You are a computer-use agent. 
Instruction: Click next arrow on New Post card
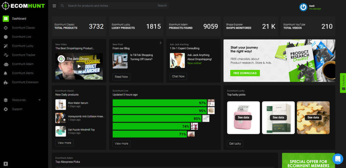tap(160, 43)
